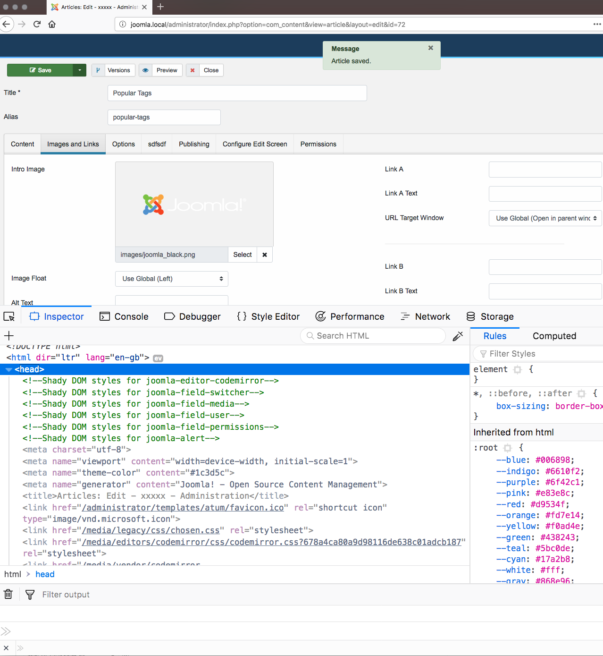This screenshot has width=603, height=656.
Task: Open the URL Target Window dropdown
Action: click(545, 218)
